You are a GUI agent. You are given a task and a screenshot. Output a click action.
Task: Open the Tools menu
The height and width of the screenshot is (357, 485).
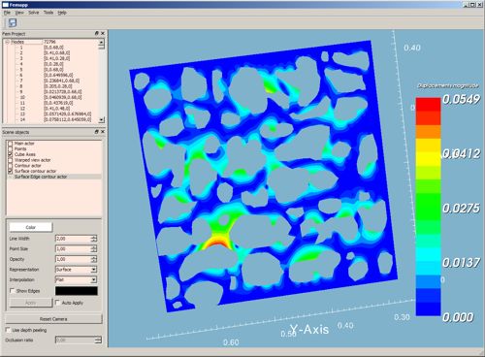click(48, 13)
